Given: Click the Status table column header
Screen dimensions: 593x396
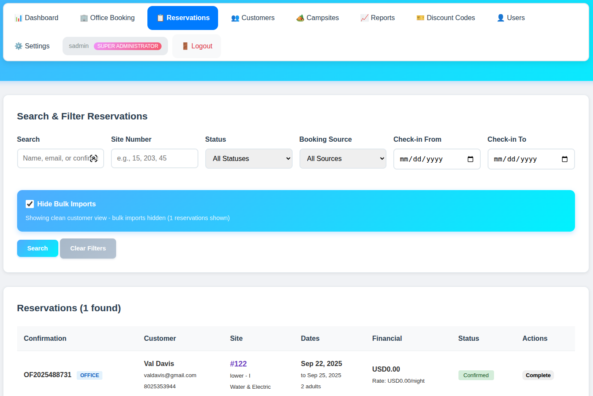Looking at the screenshot, I should click(x=469, y=339).
